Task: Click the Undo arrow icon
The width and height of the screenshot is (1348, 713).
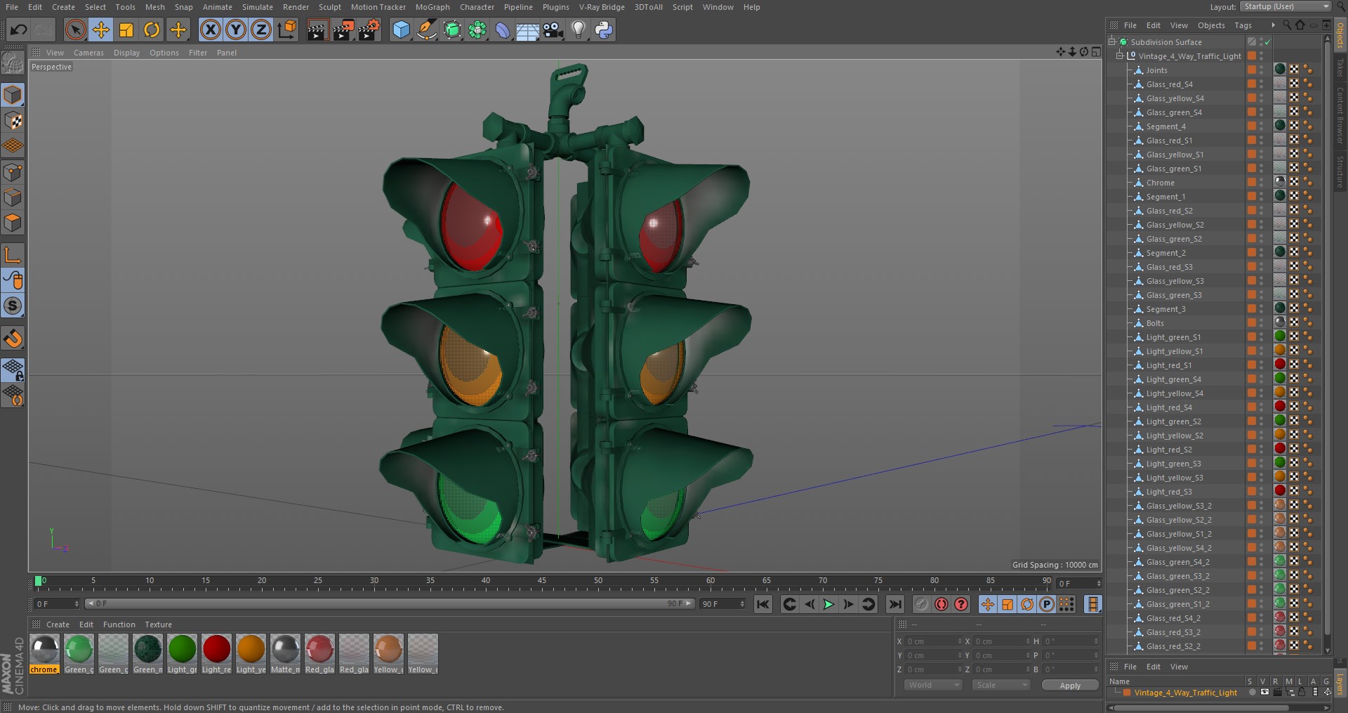Action: point(19,30)
